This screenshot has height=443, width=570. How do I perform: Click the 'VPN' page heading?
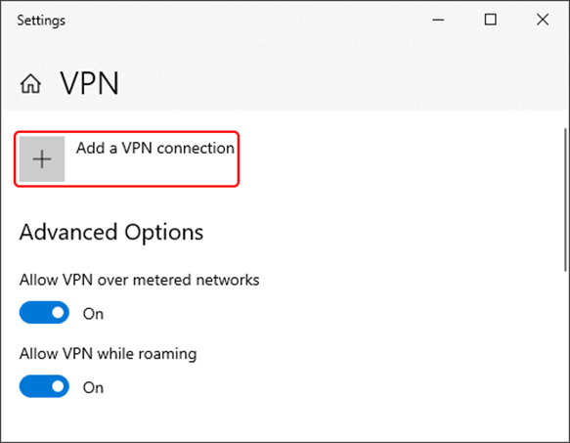tap(89, 84)
